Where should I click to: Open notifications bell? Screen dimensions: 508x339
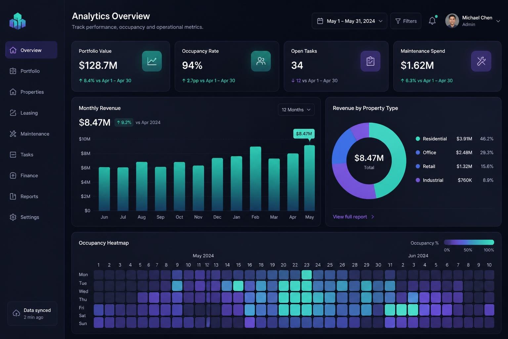coord(432,21)
